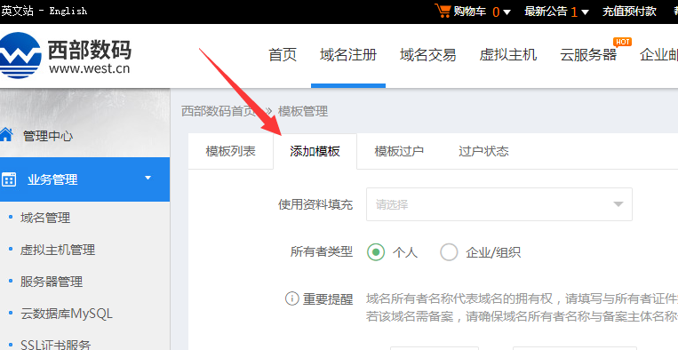Click the 最新公告 text
The height and width of the screenshot is (350, 678).
pyautogui.click(x=546, y=12)
